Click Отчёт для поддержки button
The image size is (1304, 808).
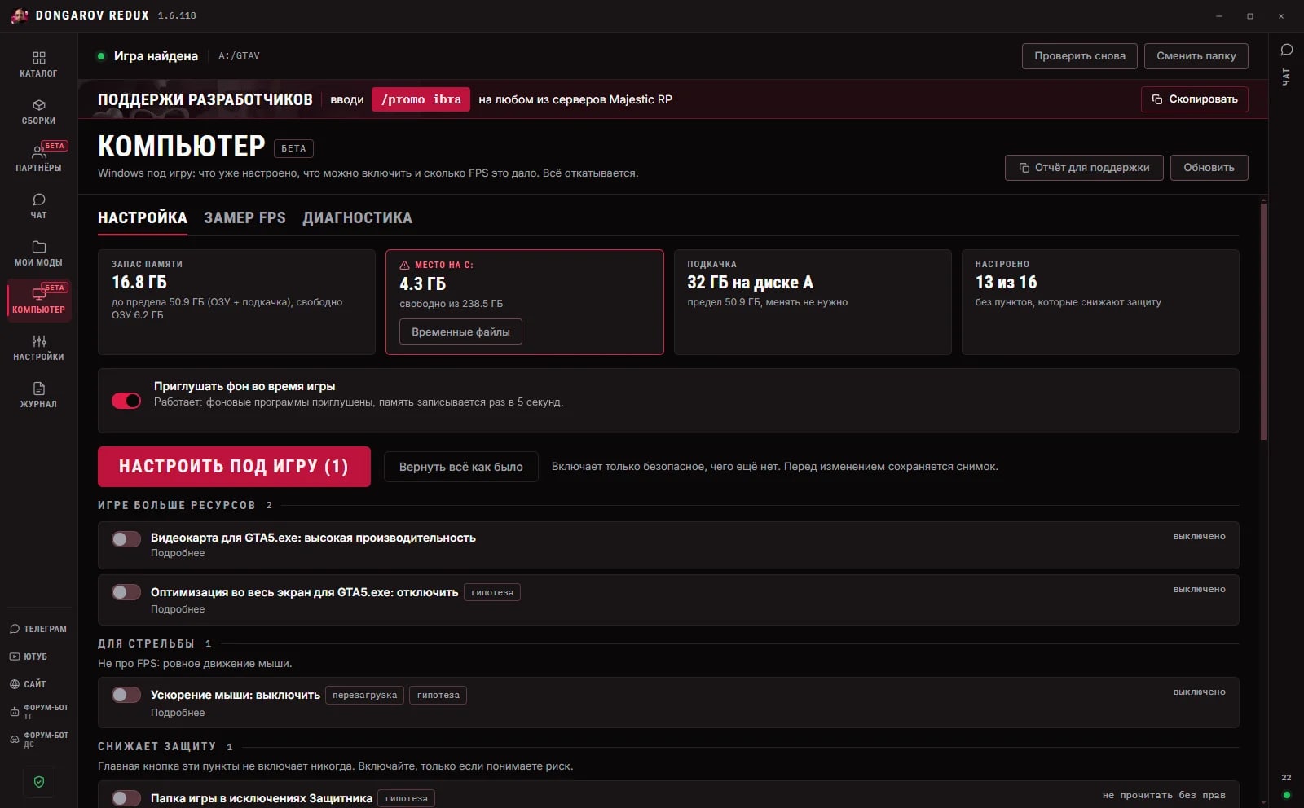[x=1084, y=168]
